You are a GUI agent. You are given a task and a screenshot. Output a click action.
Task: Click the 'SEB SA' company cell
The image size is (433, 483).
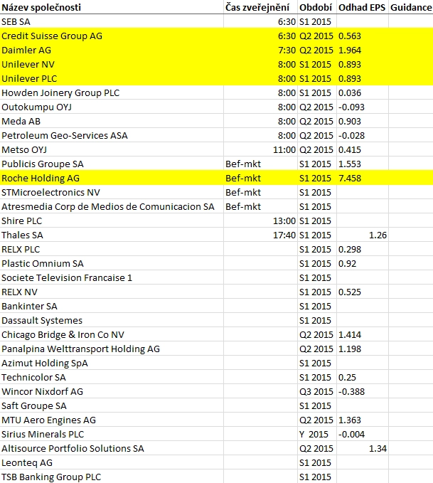[x=112, y=21]
